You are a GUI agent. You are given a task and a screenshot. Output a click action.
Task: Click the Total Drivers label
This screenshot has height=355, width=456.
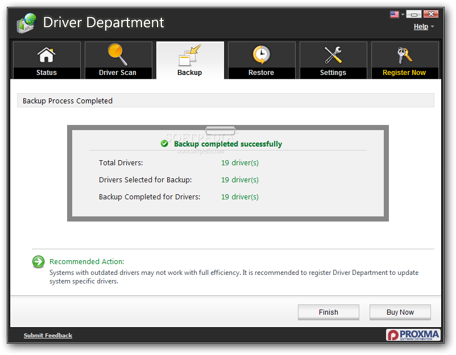click(121, 162)
